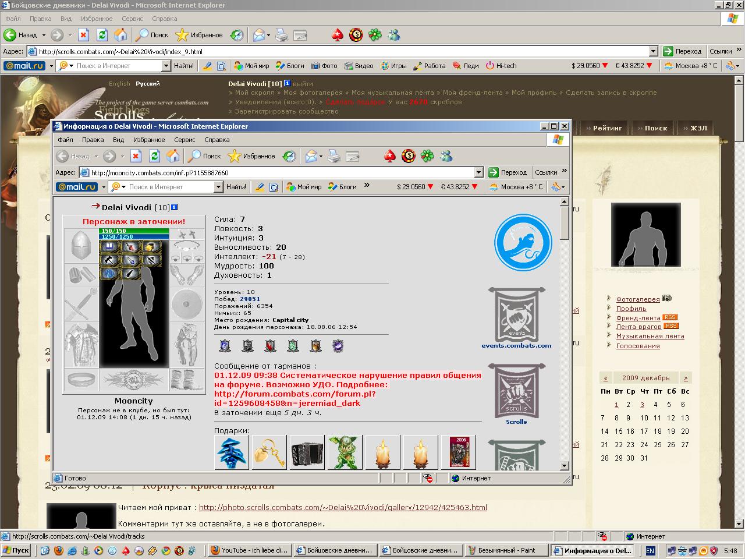Select calendar date 3 in December 2009

click(642, 405)
